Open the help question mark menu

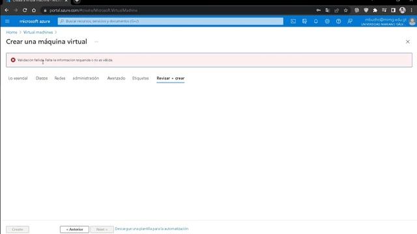point(338,21)
